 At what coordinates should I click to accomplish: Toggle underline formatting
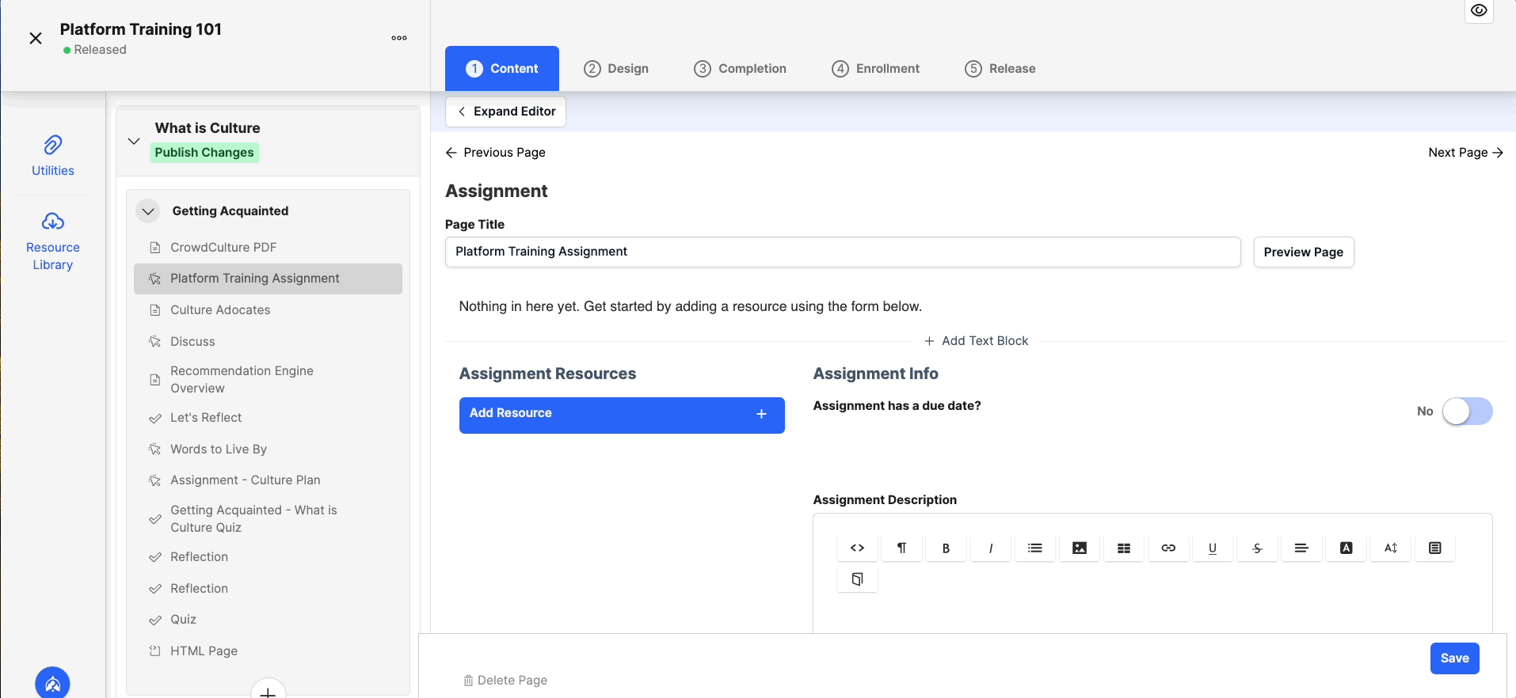tap(1212, 548)
